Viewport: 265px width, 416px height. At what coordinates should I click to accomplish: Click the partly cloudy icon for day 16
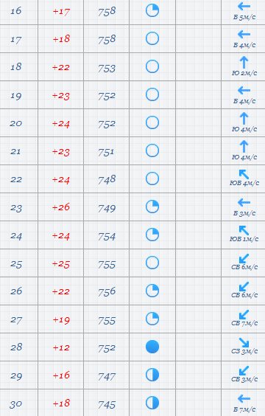click(152, 10)
